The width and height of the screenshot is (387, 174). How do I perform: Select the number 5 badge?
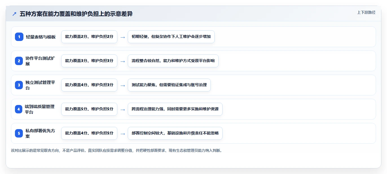[19, 133]
